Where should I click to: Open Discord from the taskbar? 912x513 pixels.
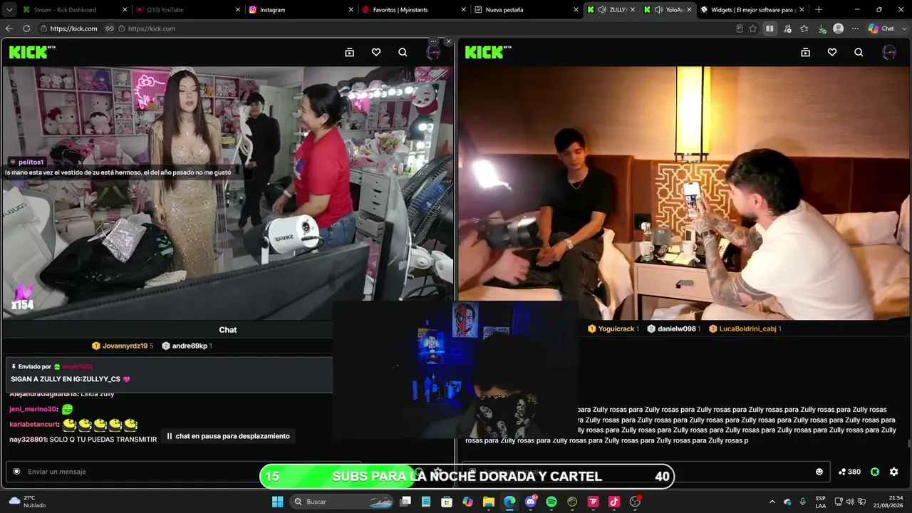point(531,502)
